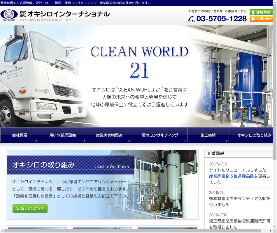Click phone number 03-5705-1228

221,19
